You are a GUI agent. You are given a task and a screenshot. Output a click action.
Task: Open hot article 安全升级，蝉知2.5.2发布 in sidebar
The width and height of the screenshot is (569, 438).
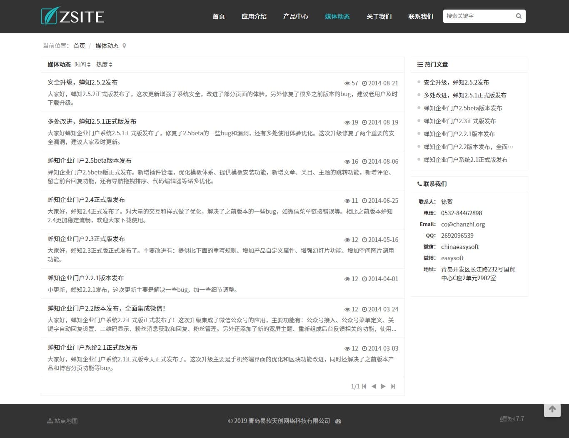click(x=456, y=82)
